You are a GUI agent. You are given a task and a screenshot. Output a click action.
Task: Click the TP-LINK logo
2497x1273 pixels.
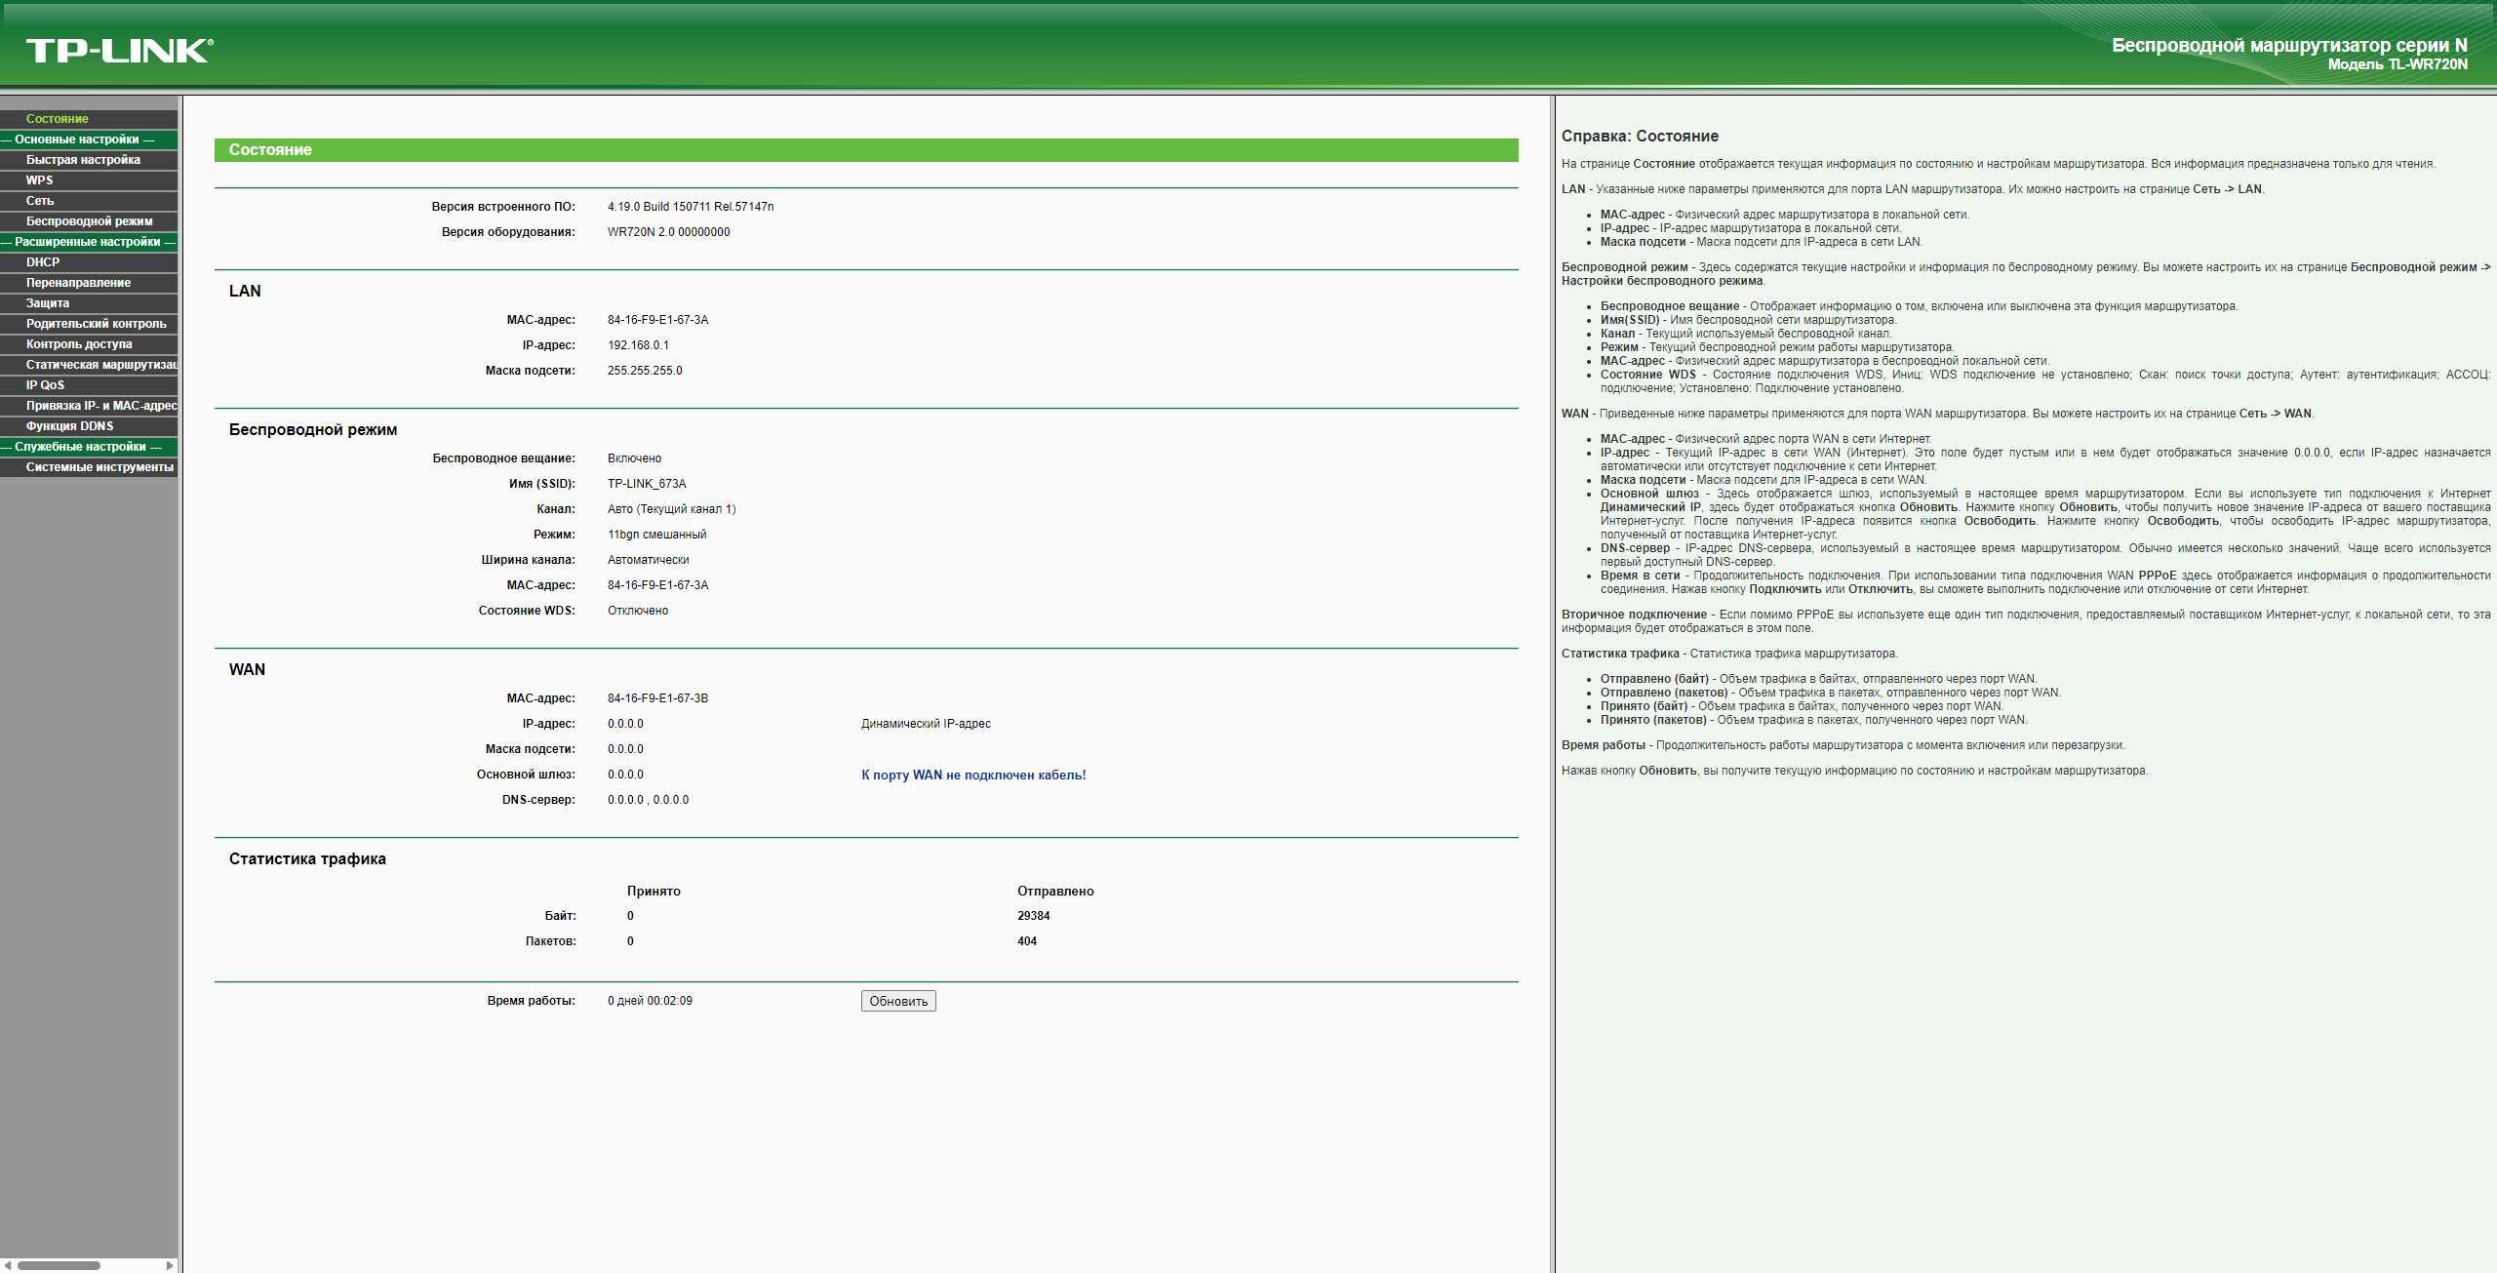pyautogui.click(x=119, y=51)
